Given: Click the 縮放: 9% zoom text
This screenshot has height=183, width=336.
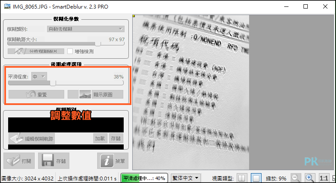Looking at the screenshot, I should click(x=276, y=178).
